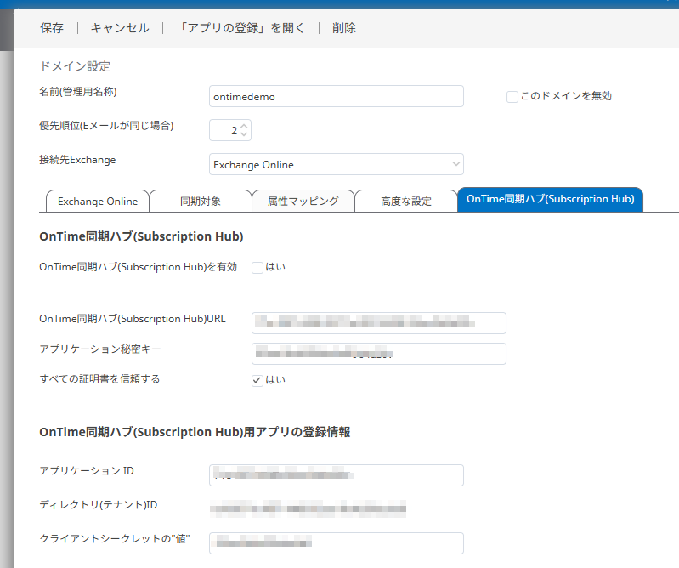
Task: Increase 優先順位 with the up arrow
Action: point(244,126)
